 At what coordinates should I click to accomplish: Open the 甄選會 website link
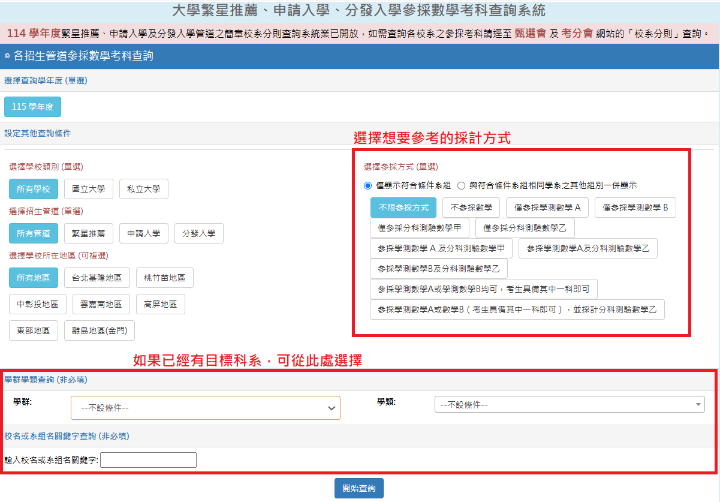tap(530, 34)
